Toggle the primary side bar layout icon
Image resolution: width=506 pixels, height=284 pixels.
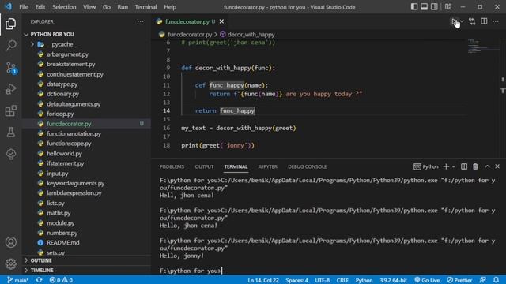[x=414, y=7]
